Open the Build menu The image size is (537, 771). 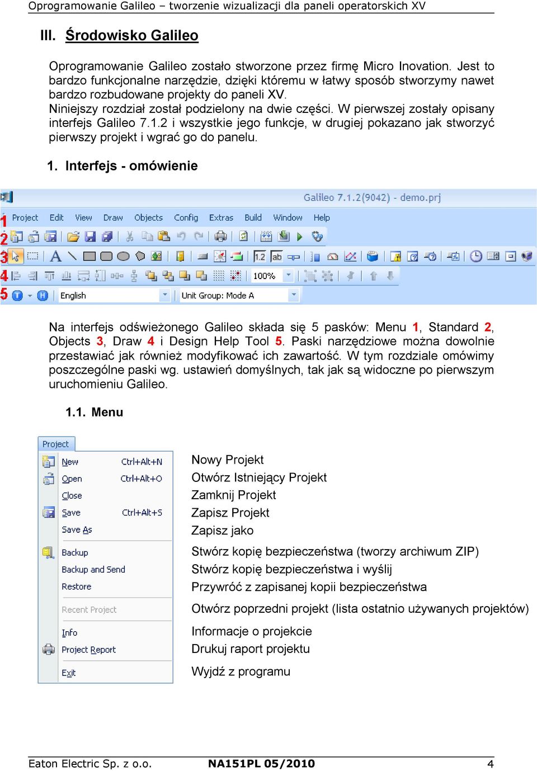tap(253, 217)
